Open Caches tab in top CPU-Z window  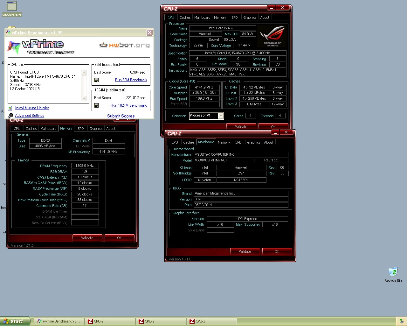click(185, 18)
